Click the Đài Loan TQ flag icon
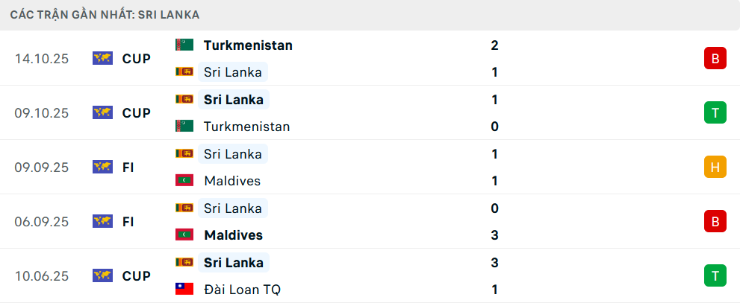The height and width of the screenshot is (303, 740). coord(184,289)
